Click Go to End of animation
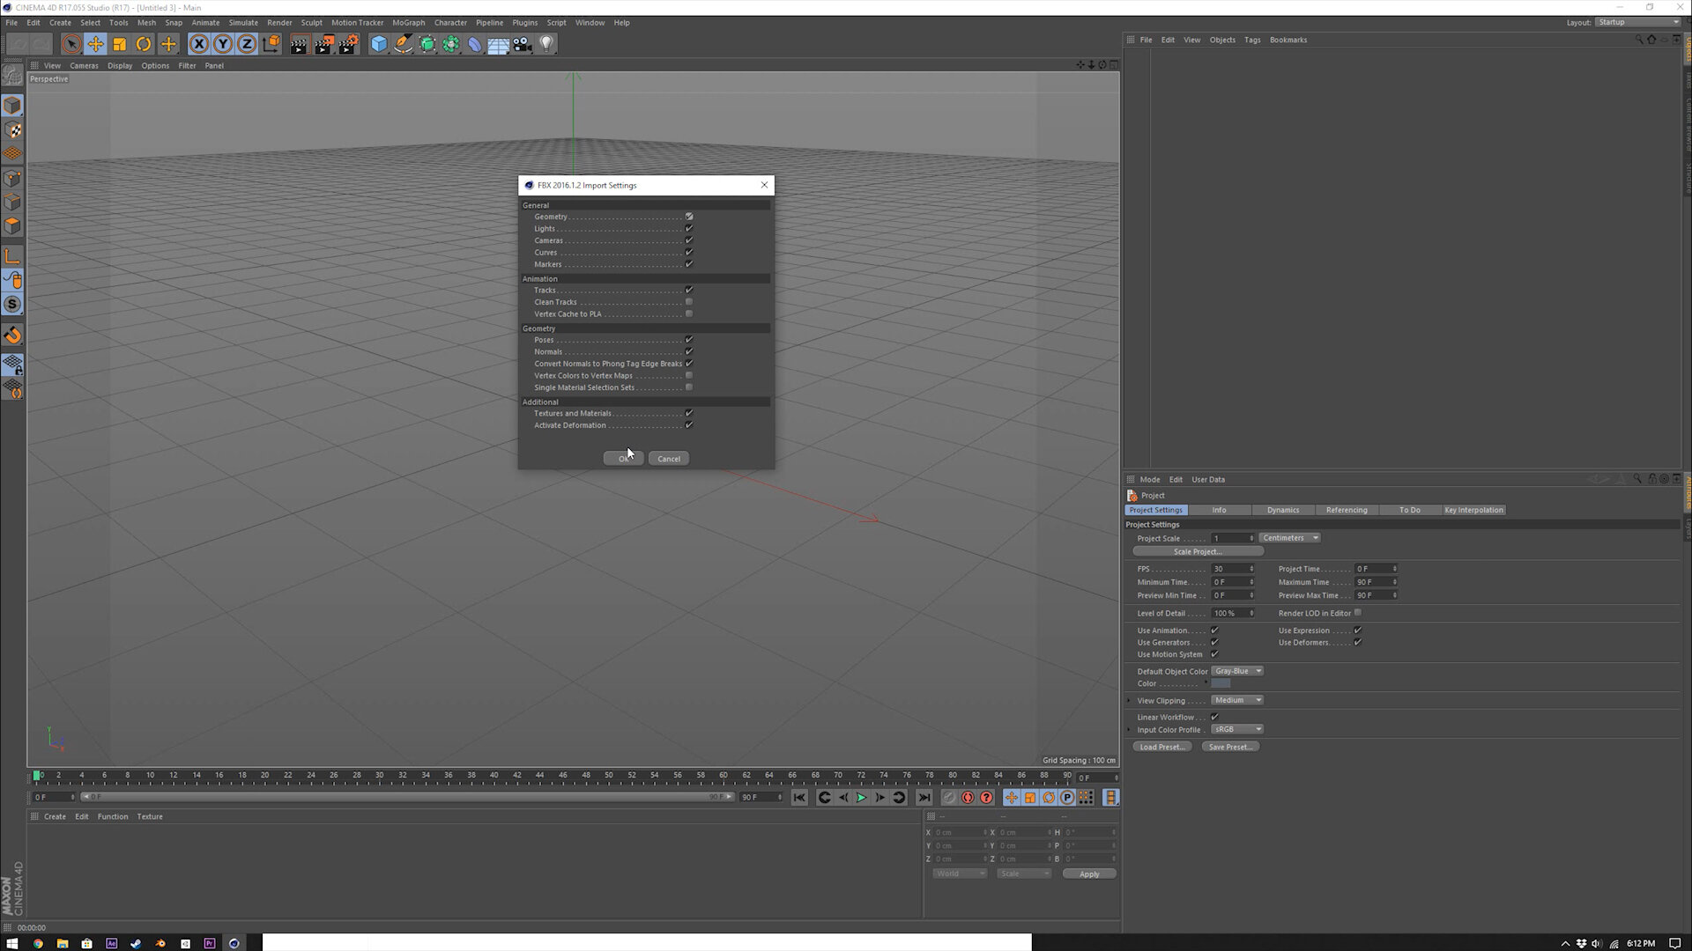The width and height of the screenshot is (1692, 951). (924, 798)
